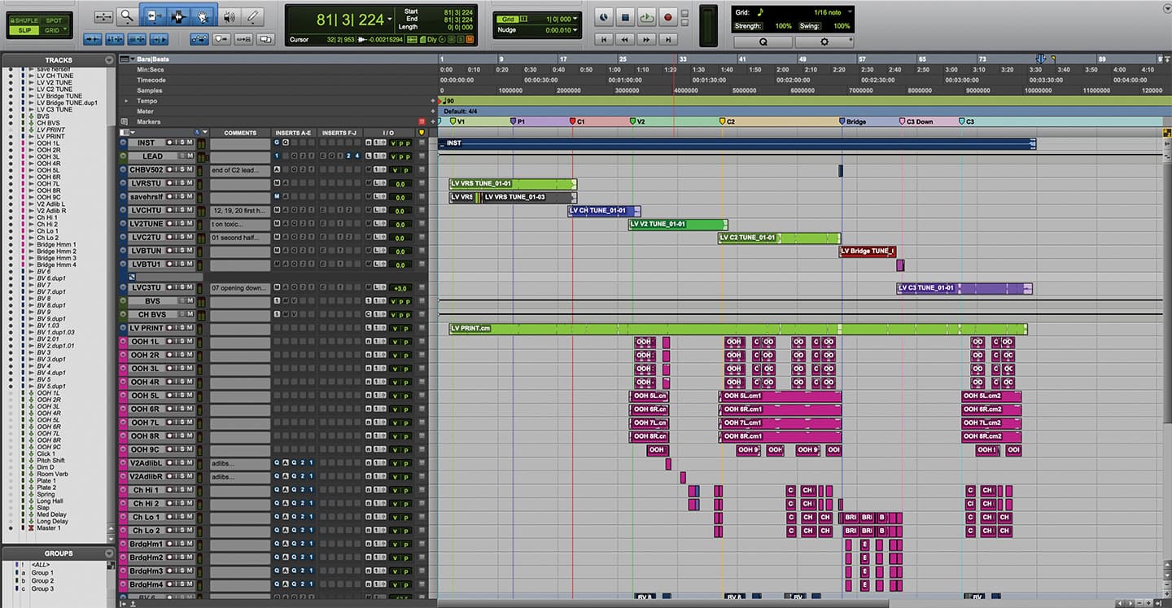Click the Online transport clock button
Screen dimensions: 1172x608
(x=603, y=16)
